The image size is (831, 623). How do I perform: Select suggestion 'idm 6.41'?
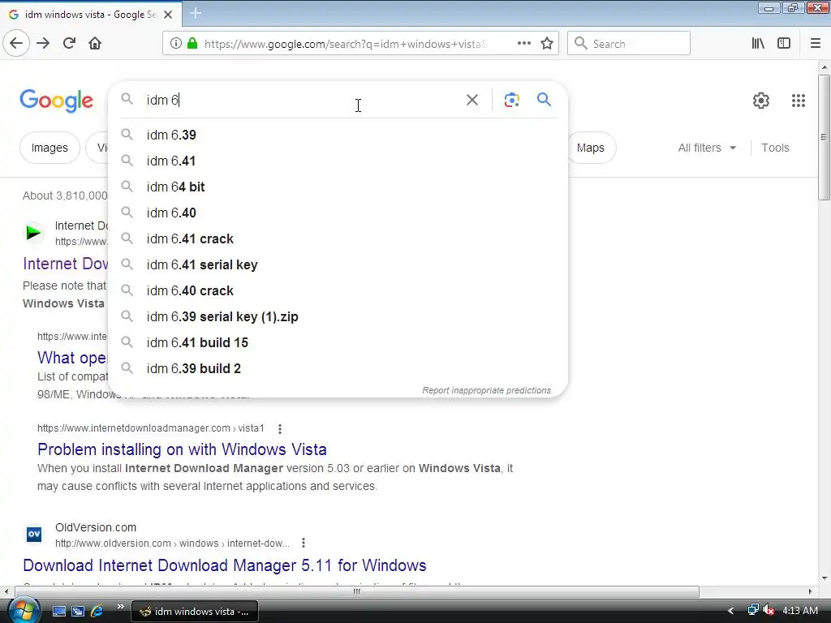tap(338, 161)
